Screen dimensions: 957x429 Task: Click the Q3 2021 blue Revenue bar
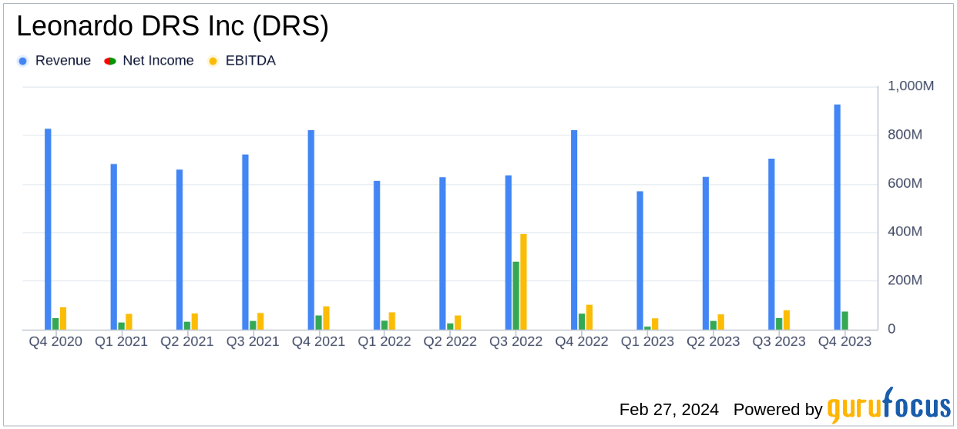coord(245,242)
